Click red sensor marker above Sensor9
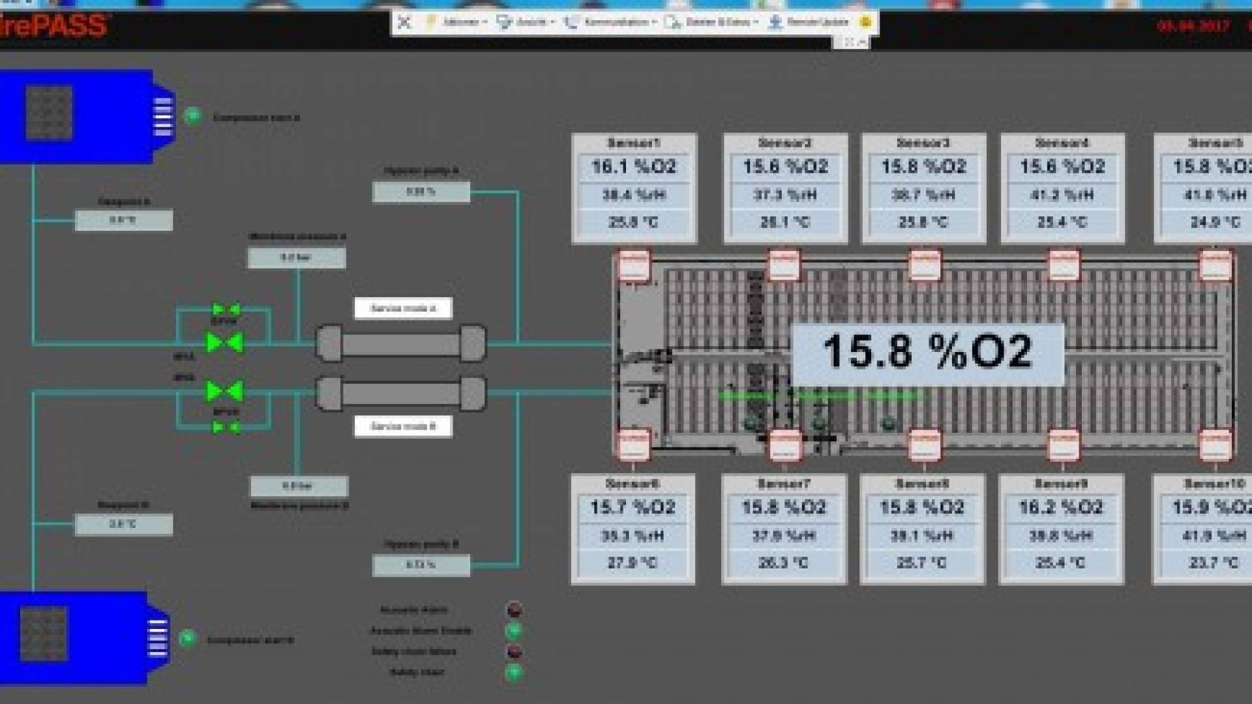The image size is (1252, 704). [1063, 445]
